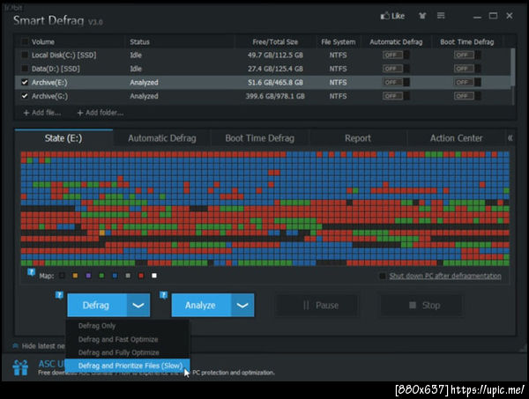This screenshot has width=529, height=399.
Task: Click the Pause button
Action: (x=317, y=306)
